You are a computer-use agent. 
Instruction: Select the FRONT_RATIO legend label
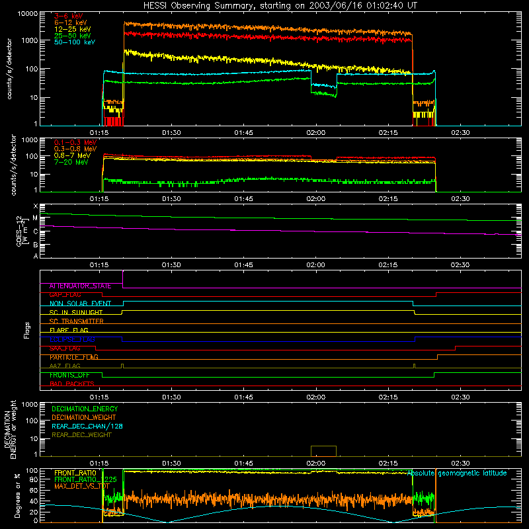click(x=75, y=473)
